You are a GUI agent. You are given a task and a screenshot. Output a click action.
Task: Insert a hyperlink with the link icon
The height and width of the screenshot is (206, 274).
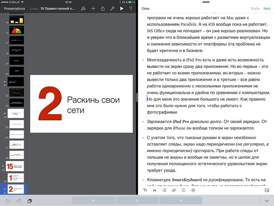coord(174,190)
